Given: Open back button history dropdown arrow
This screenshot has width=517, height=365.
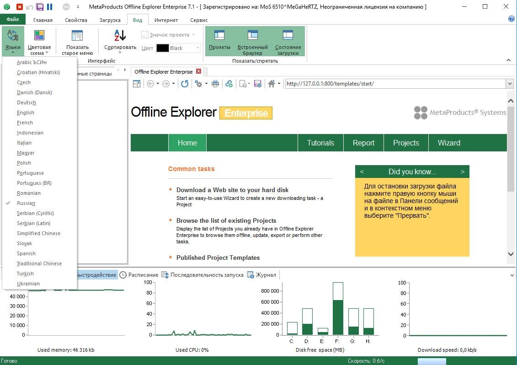Looking at the screenshot, I should tap(158, 84).
